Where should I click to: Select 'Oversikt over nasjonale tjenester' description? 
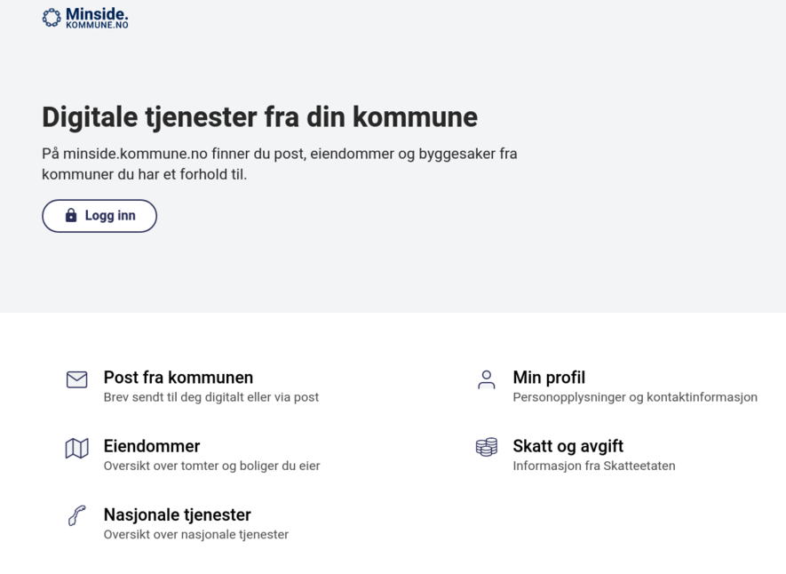coord(196,534)
